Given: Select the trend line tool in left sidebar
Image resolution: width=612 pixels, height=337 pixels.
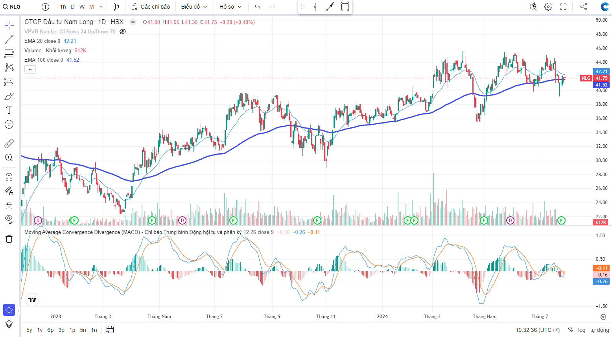Looking at the screenshot, I should [9, 39].
